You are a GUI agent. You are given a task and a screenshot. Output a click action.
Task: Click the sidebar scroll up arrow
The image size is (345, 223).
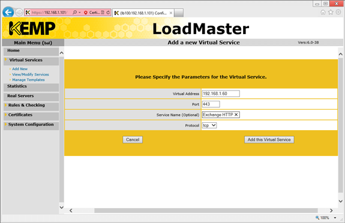point(62,53)
